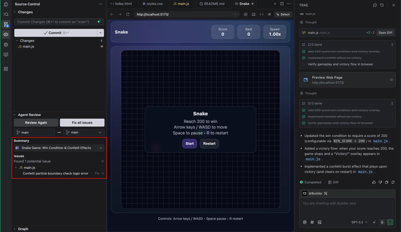The height and width of the screenshot is (232, 401).
Task: Start voice input with microphone
Action: (382, 222)
